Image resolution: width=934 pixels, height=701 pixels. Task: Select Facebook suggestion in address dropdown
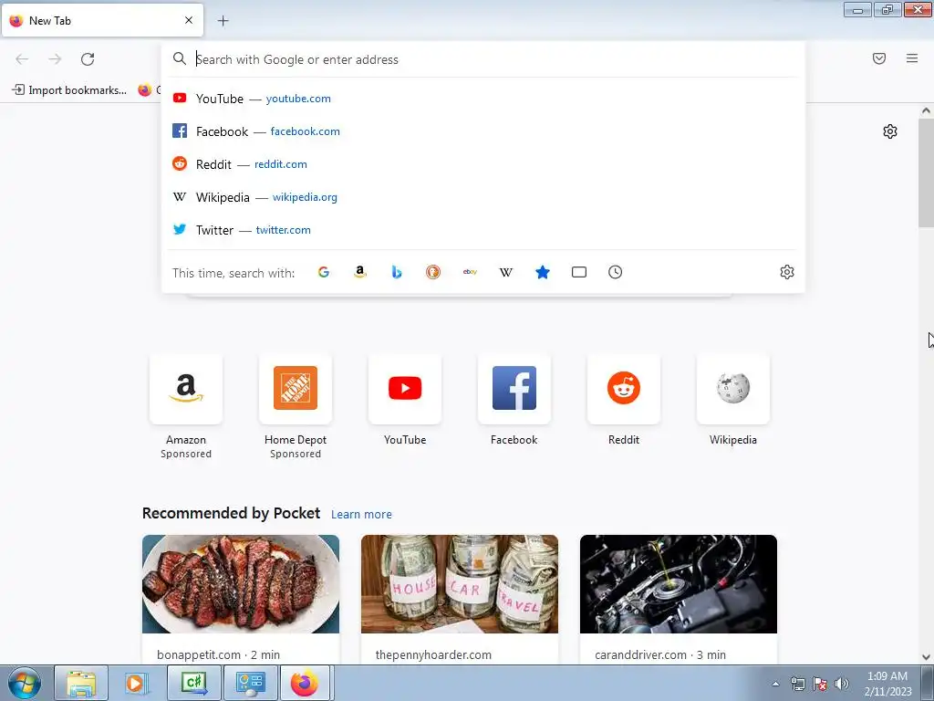483,131
